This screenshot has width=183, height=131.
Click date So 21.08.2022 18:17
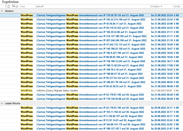162,61
